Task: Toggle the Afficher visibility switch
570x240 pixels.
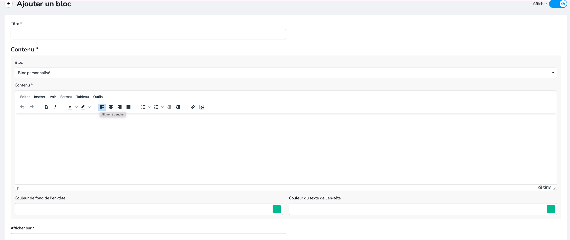Action: [558, 4]
